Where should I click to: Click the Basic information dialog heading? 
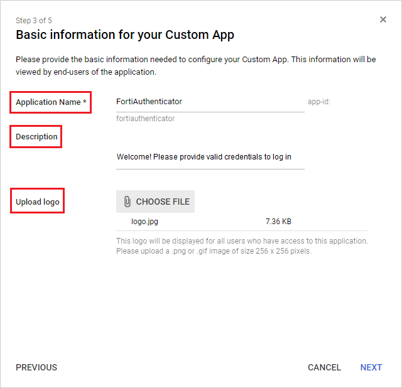click(125, 35)
